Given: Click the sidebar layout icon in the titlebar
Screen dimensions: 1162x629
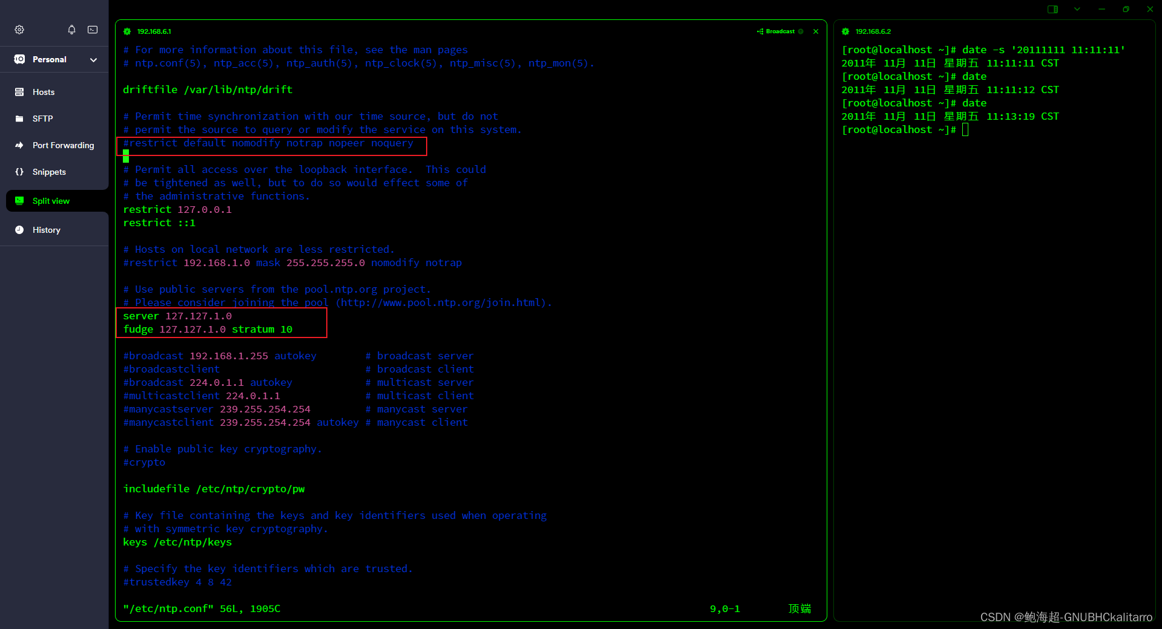Looking at the screenshot, I should 1053,9.
